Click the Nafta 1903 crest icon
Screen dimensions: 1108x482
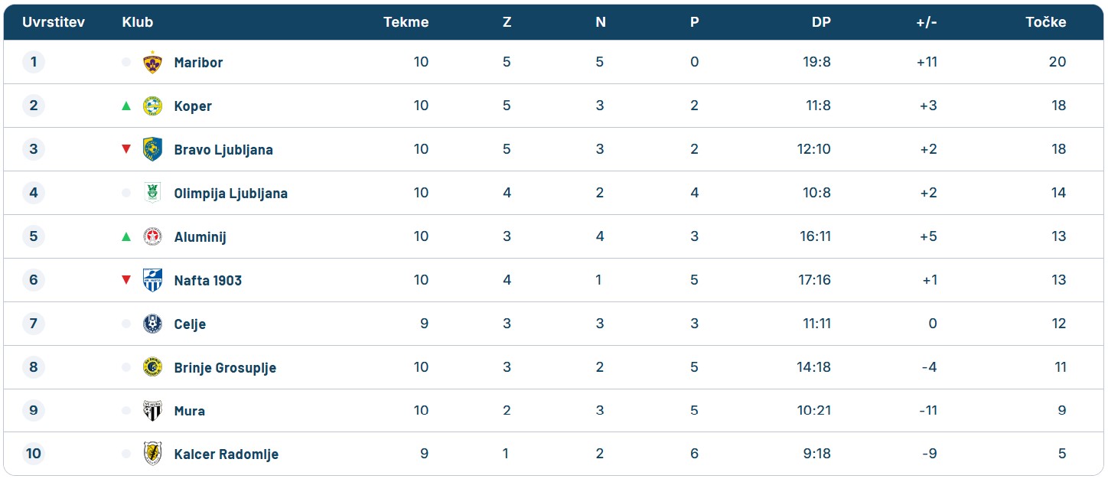point(153,280)
